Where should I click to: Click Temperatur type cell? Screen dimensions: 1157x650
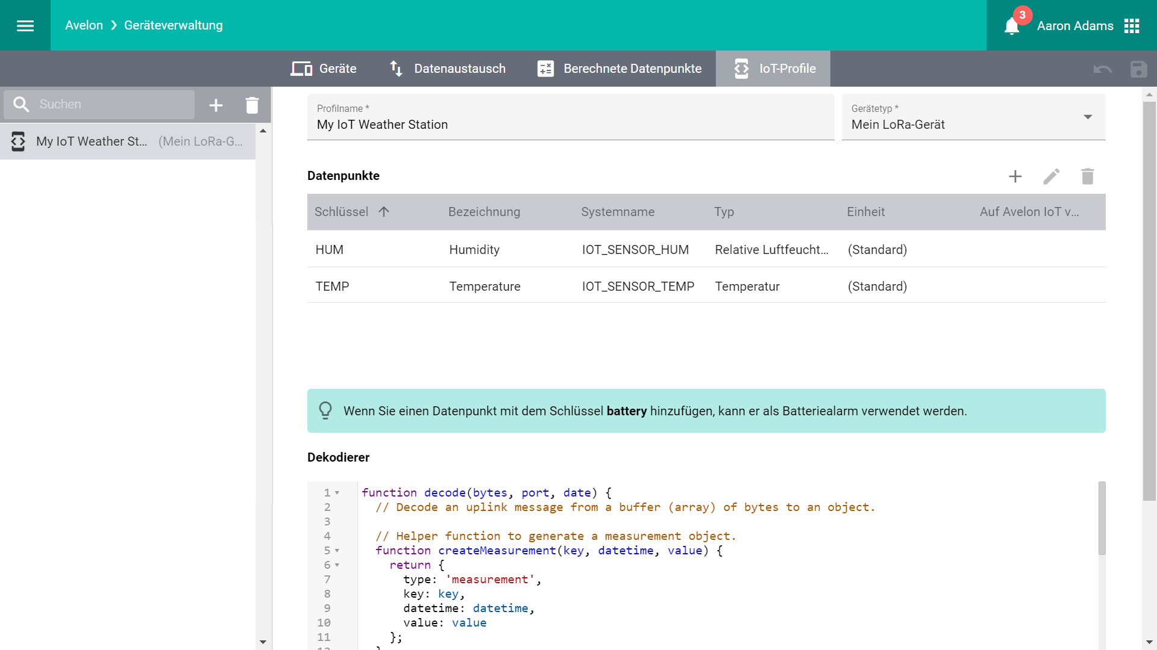point(747,286)
